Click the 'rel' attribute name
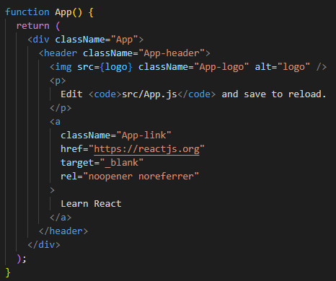The image size is (336, 281). pyautogui.click(x=68, y=177)
